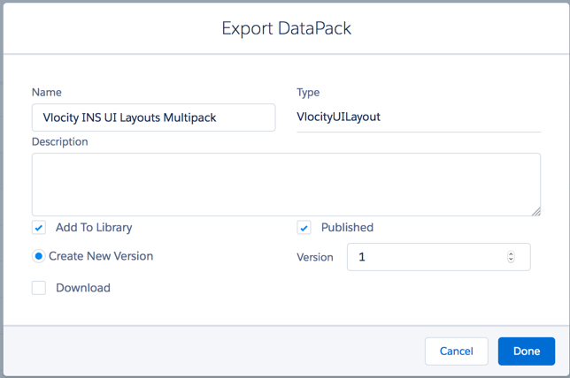Click the Export DataPack heading
The height and width of the screenshot is (378, 570).
pyautogui.click(x=287, y=28)
